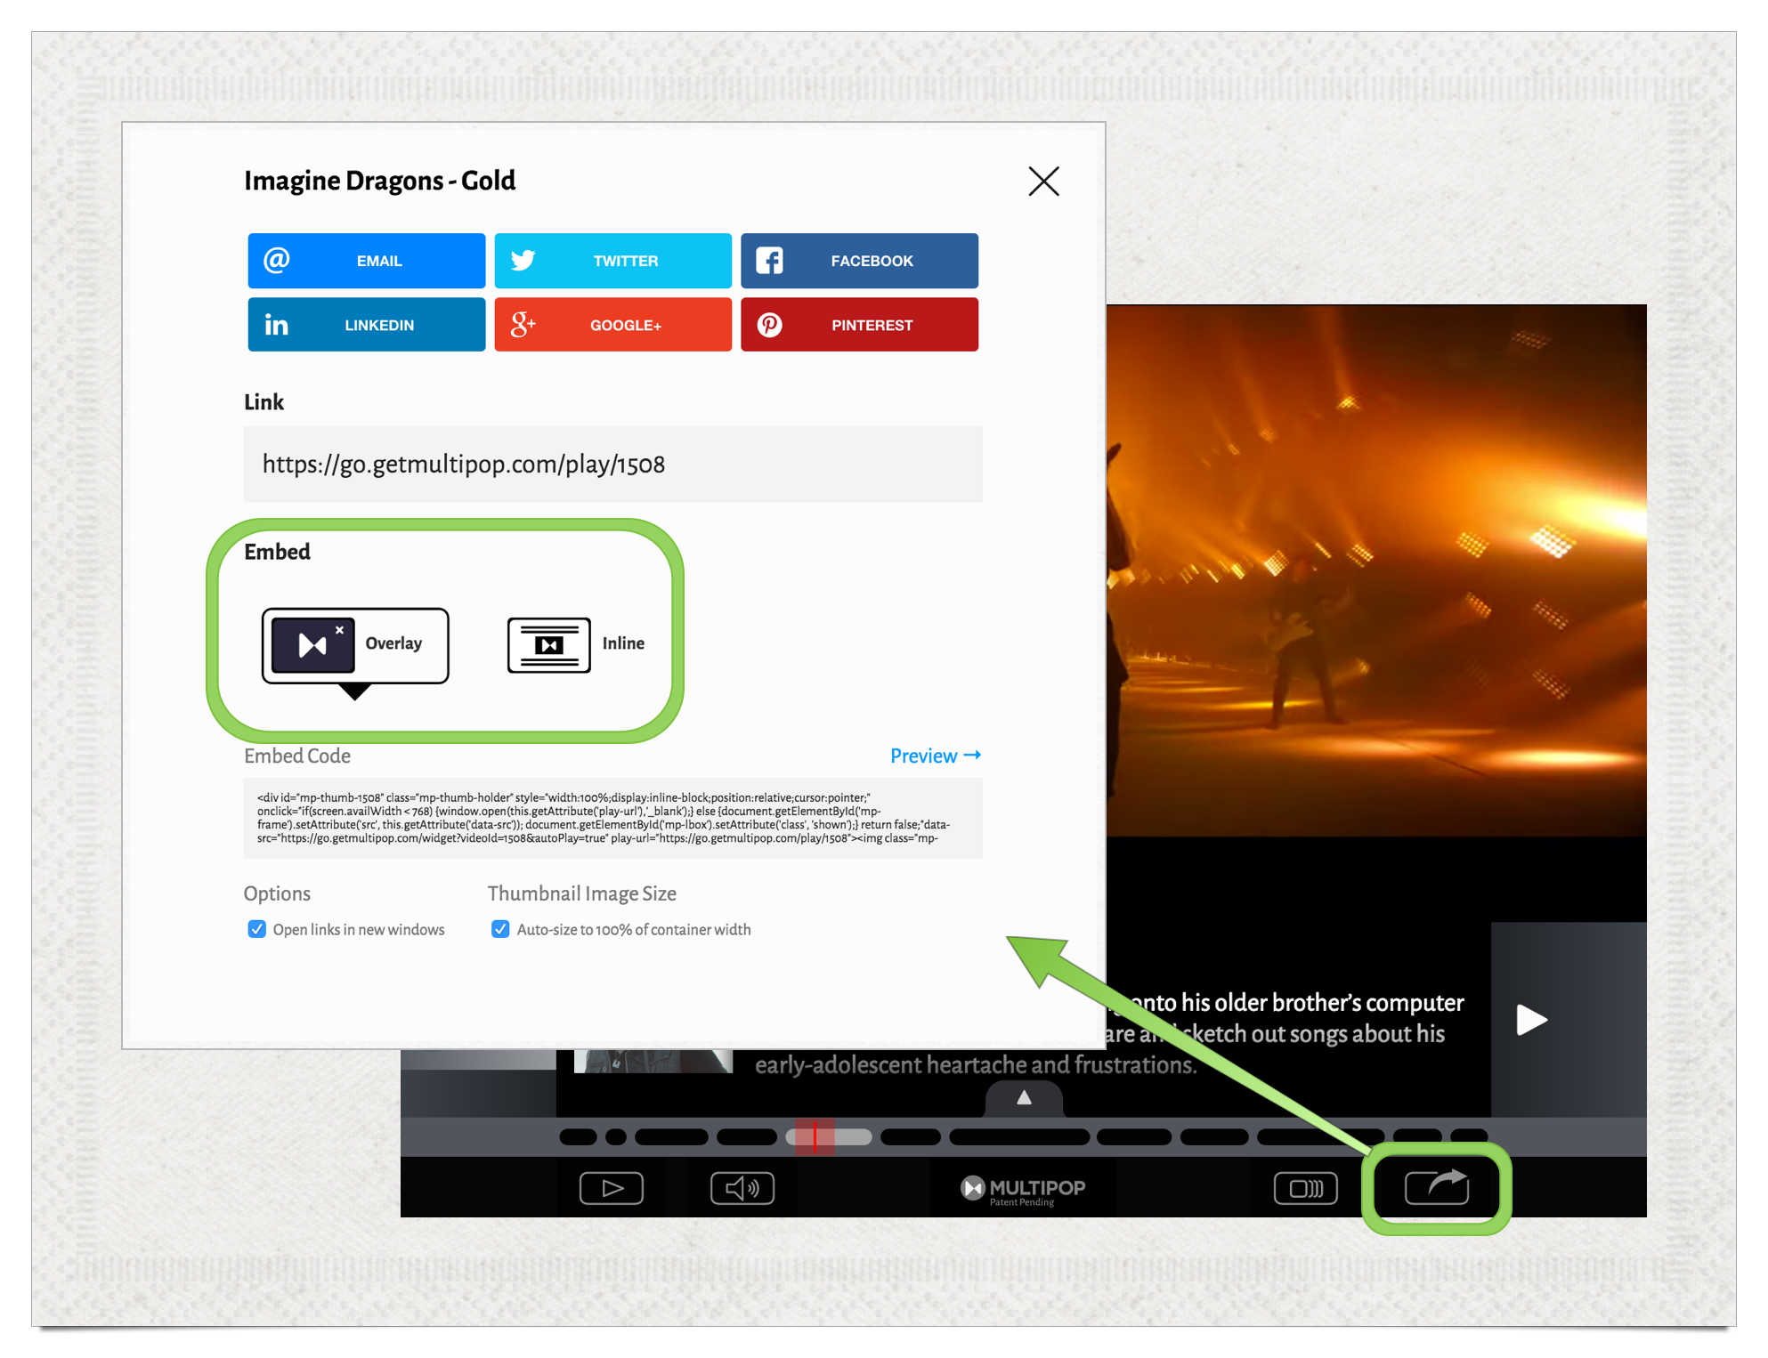Click the play button in the player bar
This screenshot has width=1768, height=1358.
(x=612, y=1188)
